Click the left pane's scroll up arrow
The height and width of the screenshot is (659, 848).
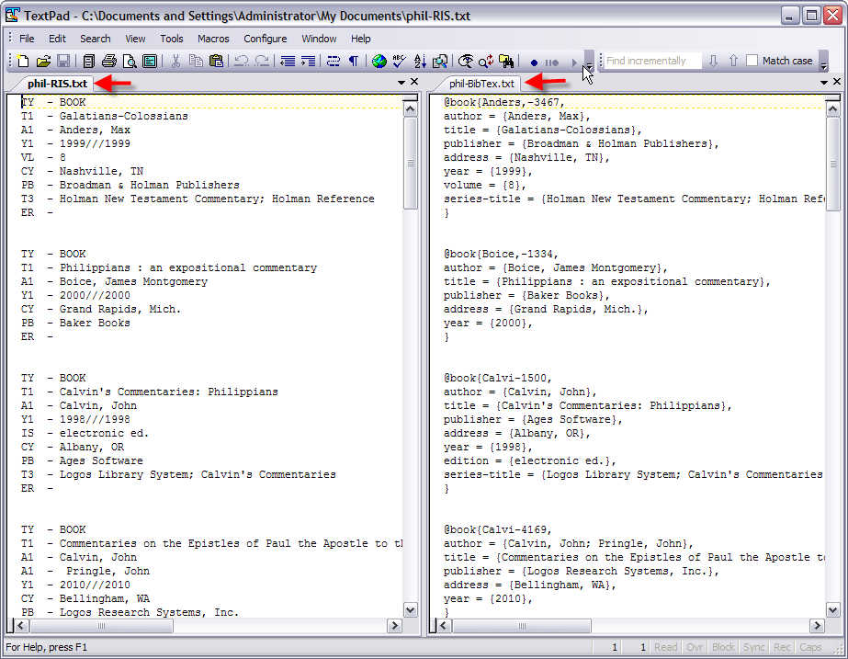411,109
